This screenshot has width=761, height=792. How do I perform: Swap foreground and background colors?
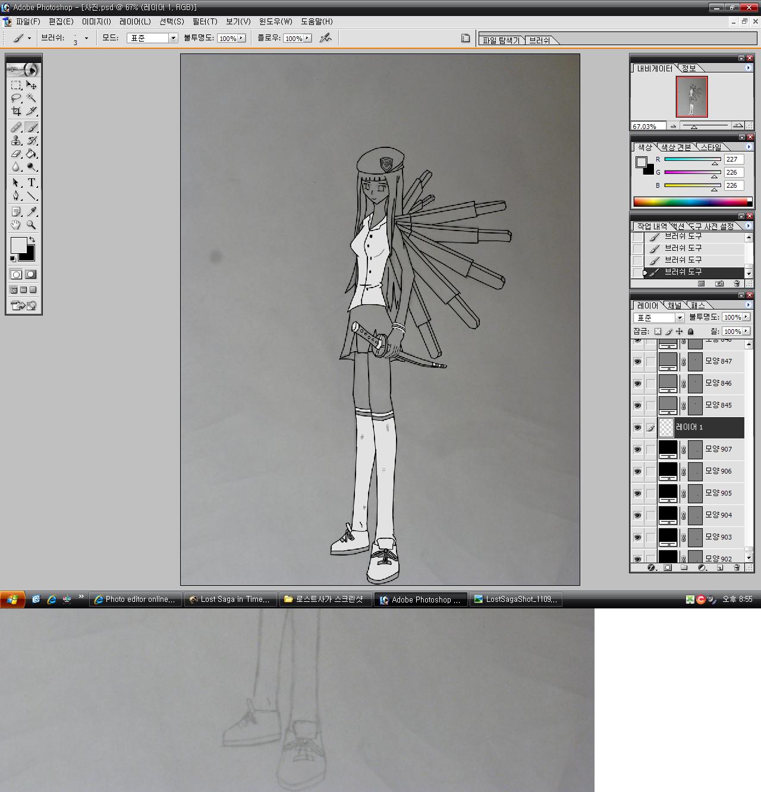[x=32, y=239]
